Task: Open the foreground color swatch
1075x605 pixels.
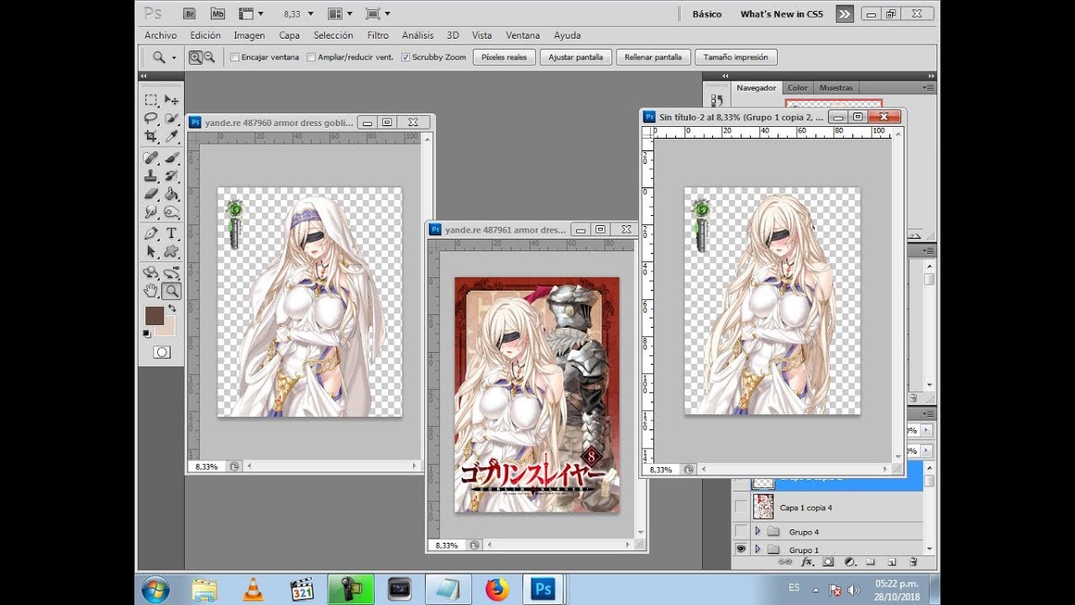Action: (155, 316)
